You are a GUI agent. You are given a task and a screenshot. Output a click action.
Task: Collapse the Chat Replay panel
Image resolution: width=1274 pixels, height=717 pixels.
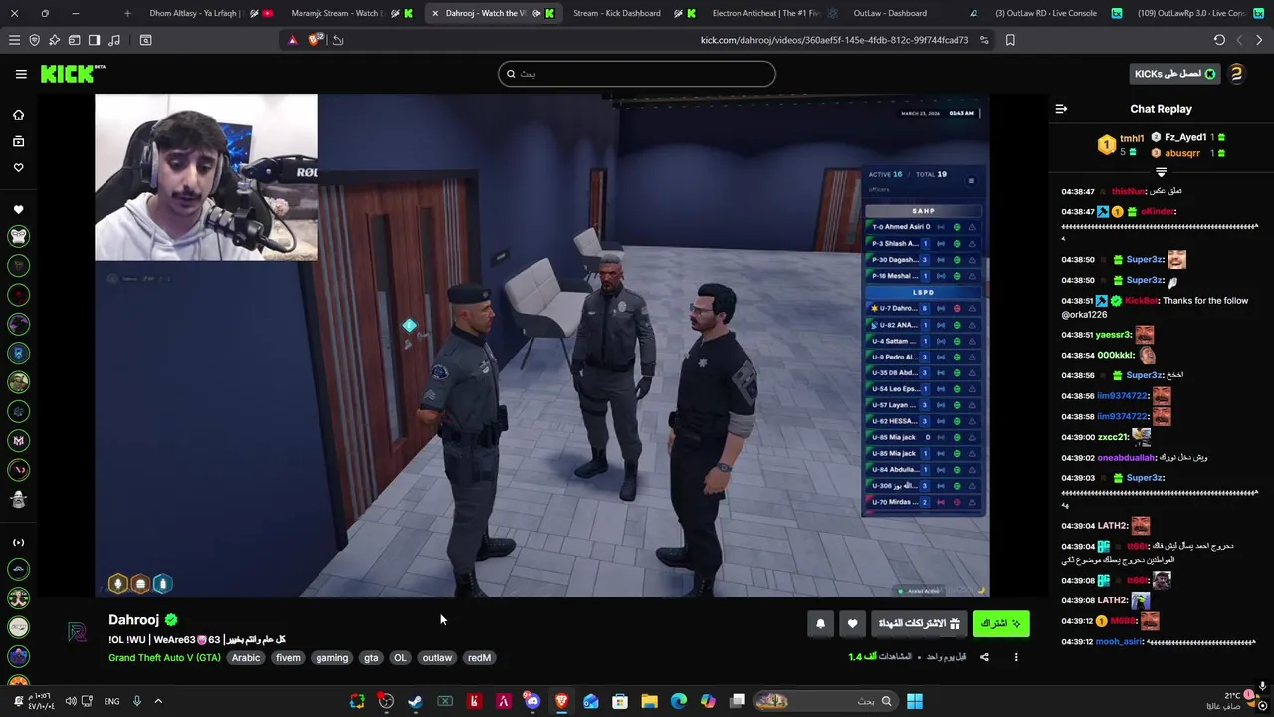tap(1061, 109)
